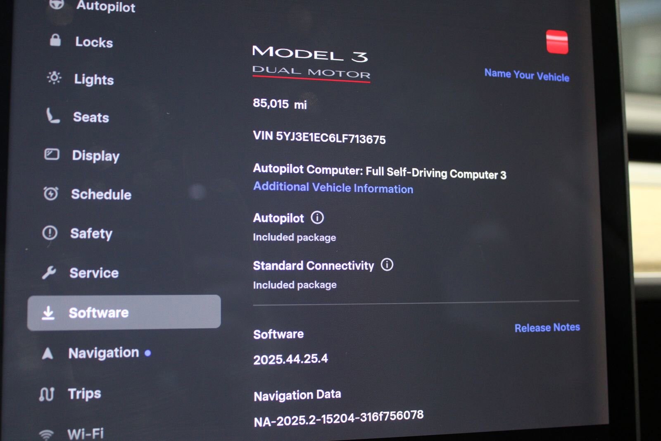This screenshot has height=441, width=661.
Task: Tap the route icon beside Trips
Action: pos(47,394)
